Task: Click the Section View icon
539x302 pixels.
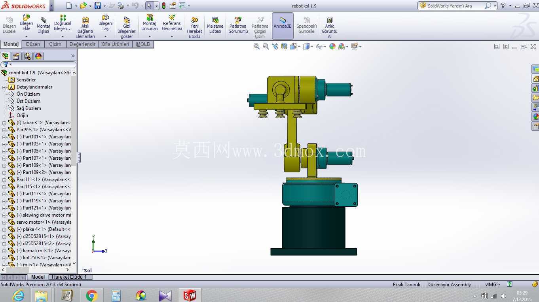Action: click(284, 46)
